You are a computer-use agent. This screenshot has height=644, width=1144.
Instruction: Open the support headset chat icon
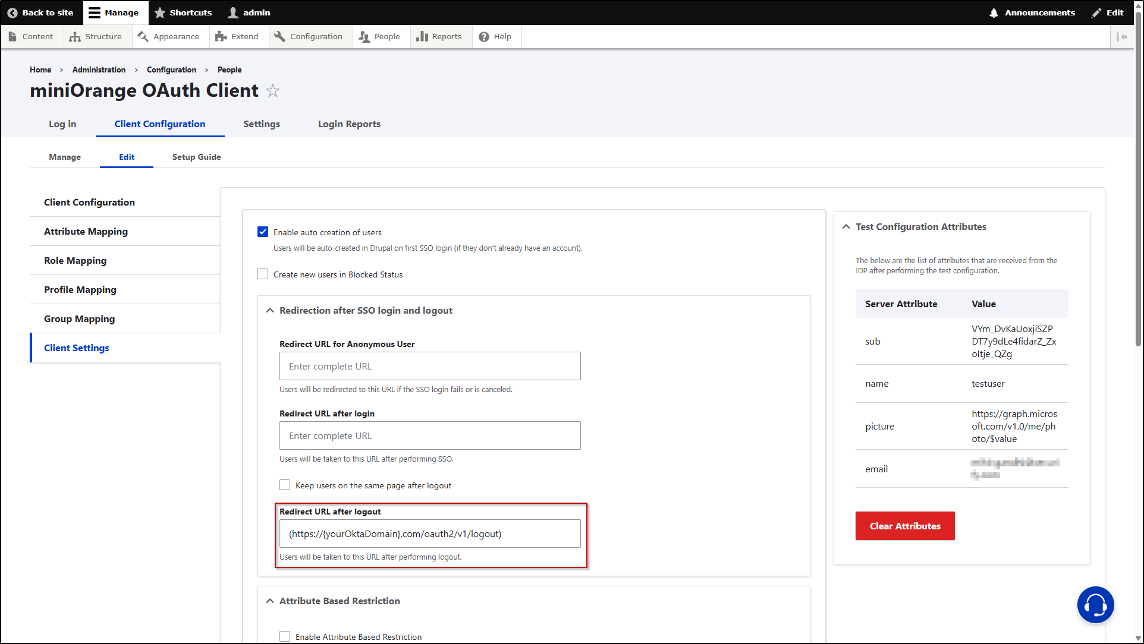pos(1095,605)
